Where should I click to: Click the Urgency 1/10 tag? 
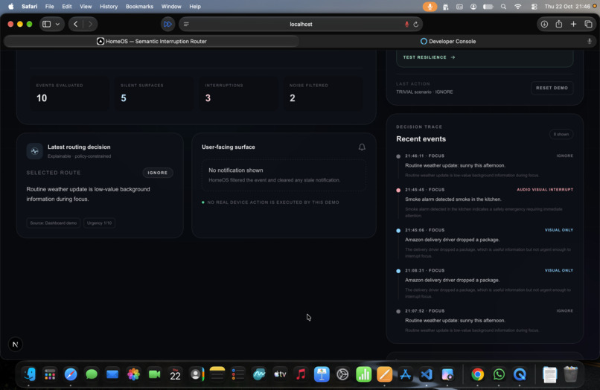[99, 223]
